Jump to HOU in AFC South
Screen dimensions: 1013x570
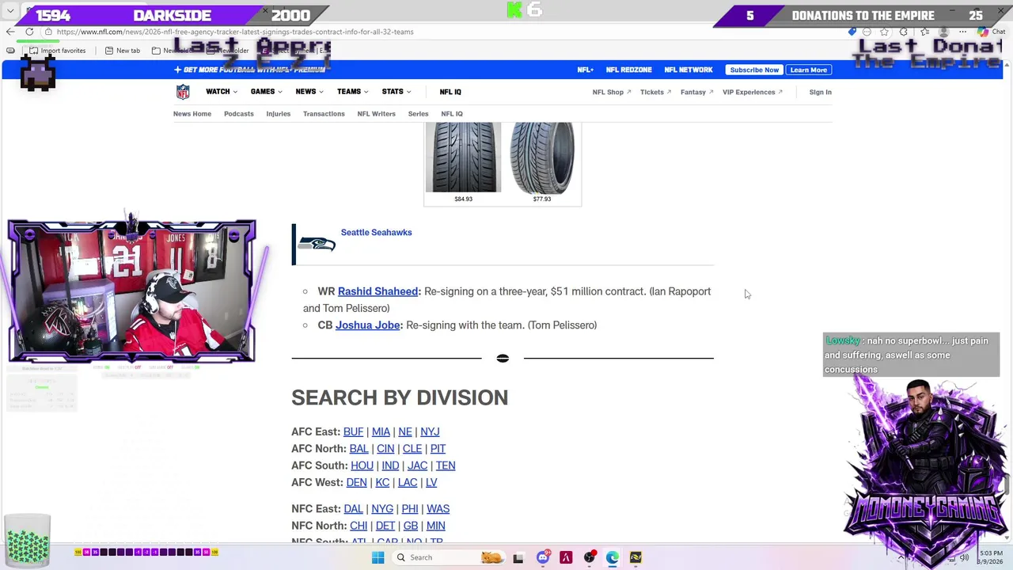pyautogui.click(x=362, y=465)
